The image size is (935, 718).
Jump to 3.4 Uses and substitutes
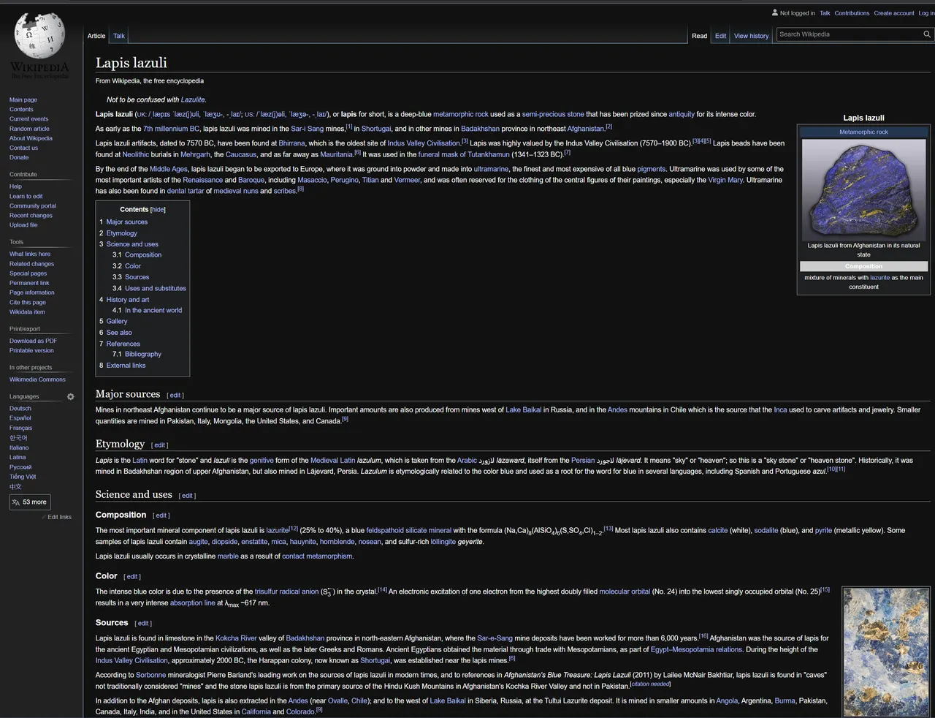[155, 289]
